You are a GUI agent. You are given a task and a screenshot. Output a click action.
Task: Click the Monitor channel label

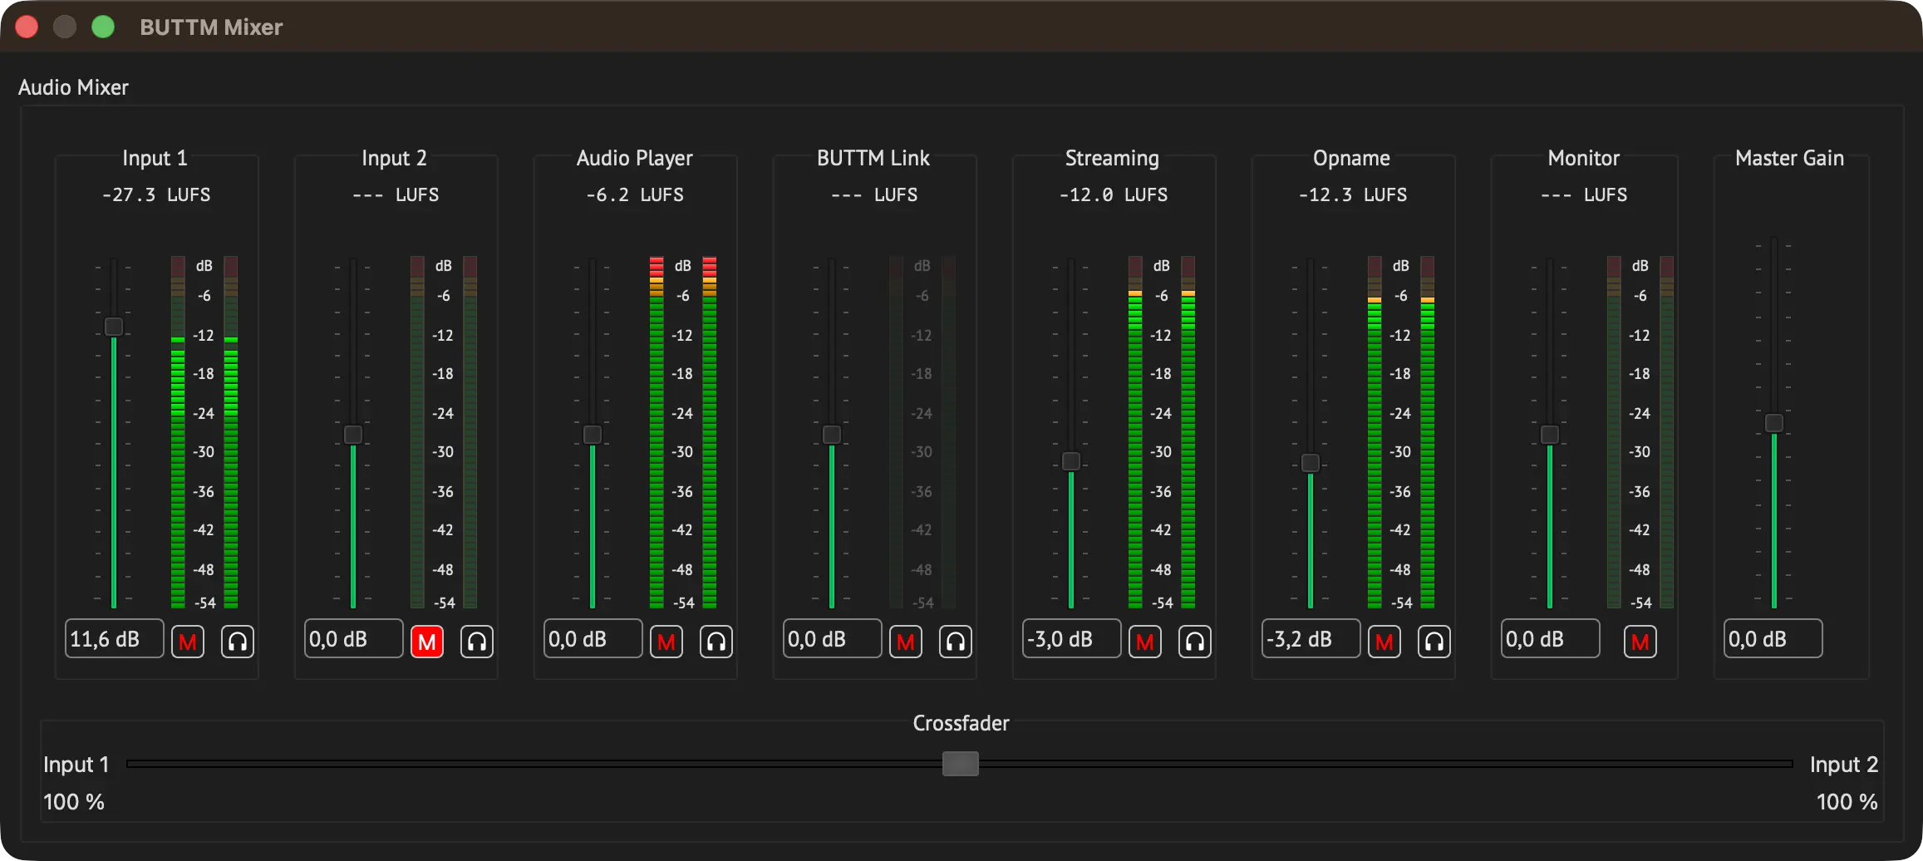[x=1584, y=158]
